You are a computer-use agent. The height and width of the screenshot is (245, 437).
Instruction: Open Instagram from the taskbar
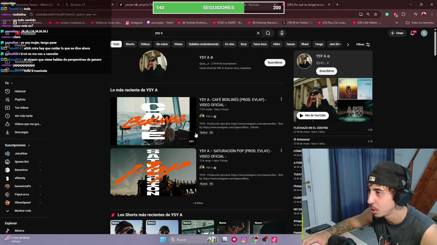click(244, 240)
